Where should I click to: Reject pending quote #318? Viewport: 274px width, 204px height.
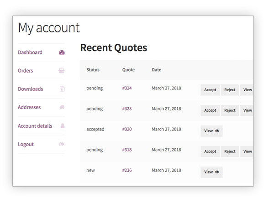point(230,152)
